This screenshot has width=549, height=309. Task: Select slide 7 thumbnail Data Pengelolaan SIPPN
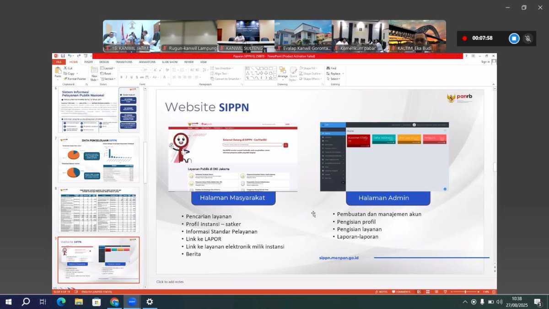pos(98,159)
